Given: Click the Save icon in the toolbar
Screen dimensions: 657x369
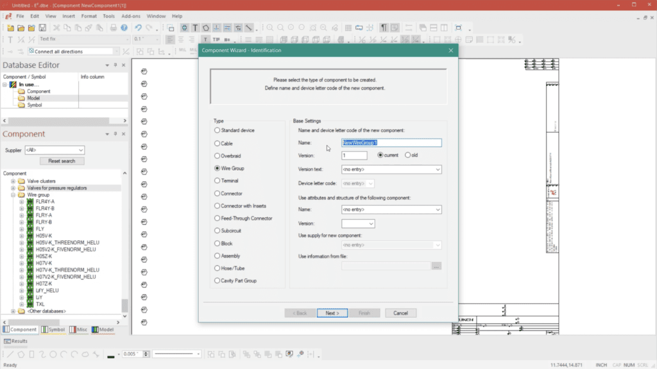Looking at the screenshot, I should pos(42,28).
